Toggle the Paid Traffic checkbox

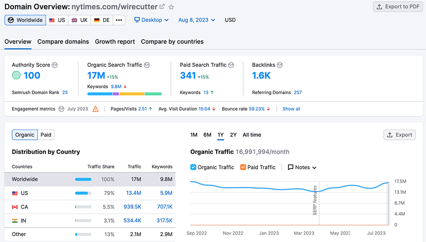[243, 167]
